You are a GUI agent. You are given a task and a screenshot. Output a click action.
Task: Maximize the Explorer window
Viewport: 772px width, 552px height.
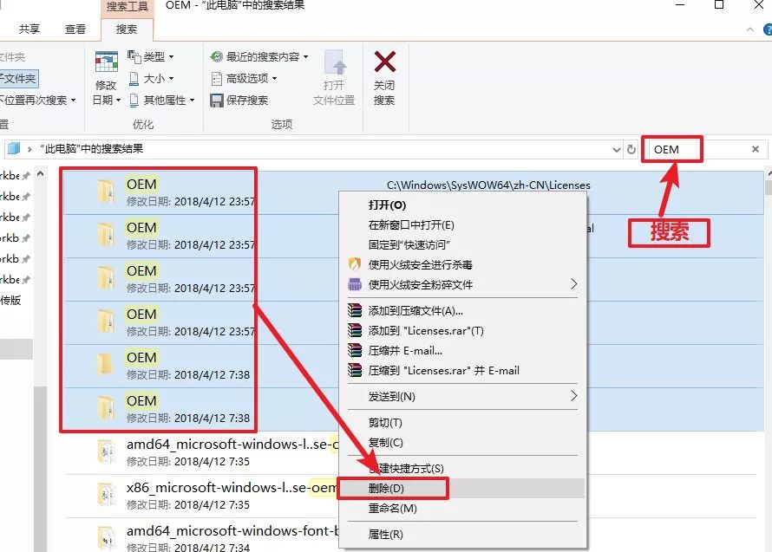click(x=719, y=5)
